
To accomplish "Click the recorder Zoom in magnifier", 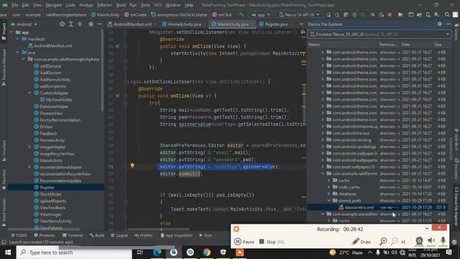I will tap(383, 242).
